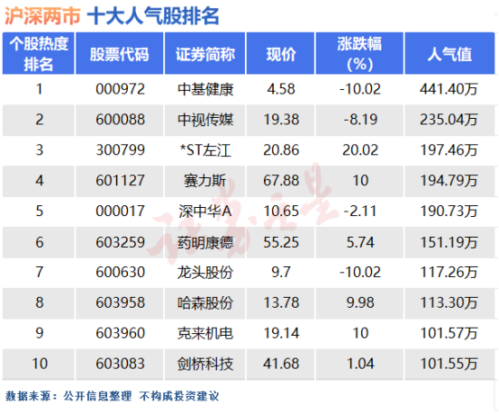
Task: Click popularity value 151.19万
Action: pos(449,242)
